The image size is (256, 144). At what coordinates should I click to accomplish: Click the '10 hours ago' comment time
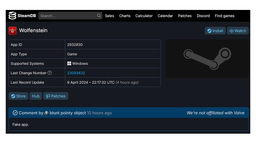click(x=99, y=113)
